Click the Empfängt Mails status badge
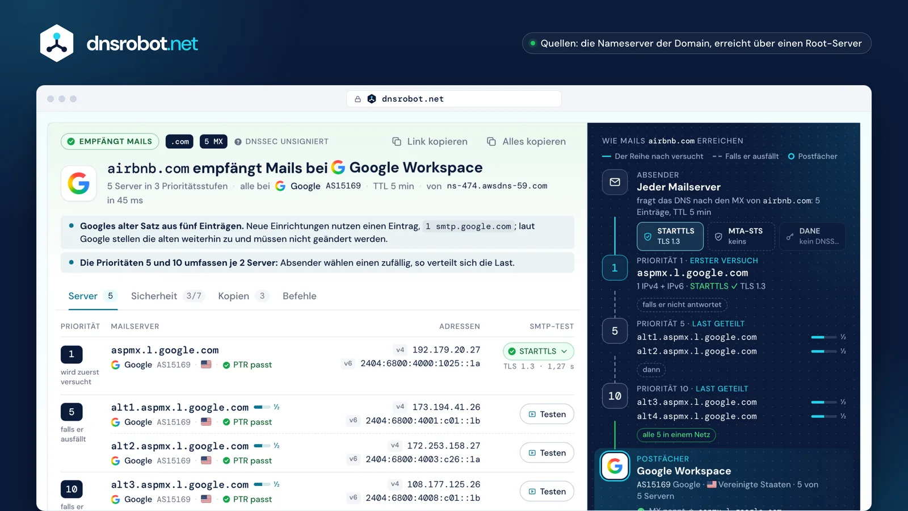 coord(110,141)
